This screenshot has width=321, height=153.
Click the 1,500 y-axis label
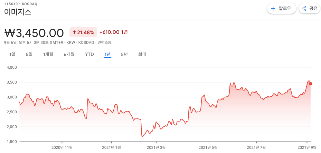(12, 142)
